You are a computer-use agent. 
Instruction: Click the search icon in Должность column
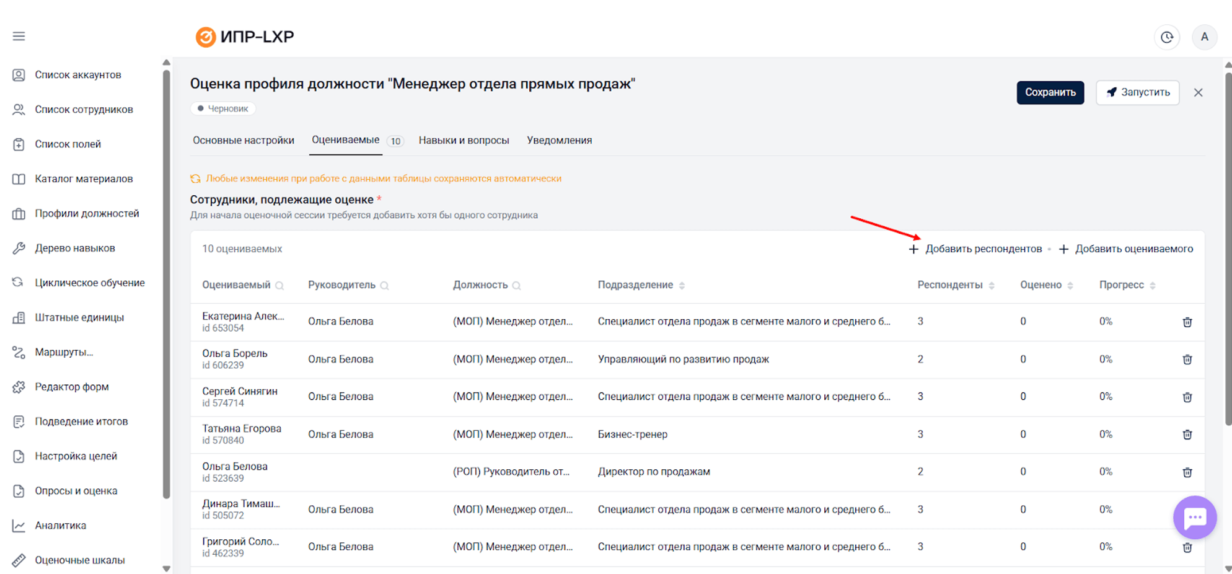tap(518, 286)
